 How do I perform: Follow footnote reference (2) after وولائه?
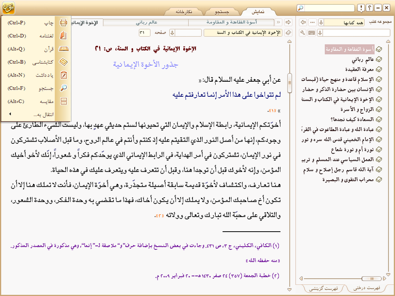pyautogui.click(x=160, y=216)
